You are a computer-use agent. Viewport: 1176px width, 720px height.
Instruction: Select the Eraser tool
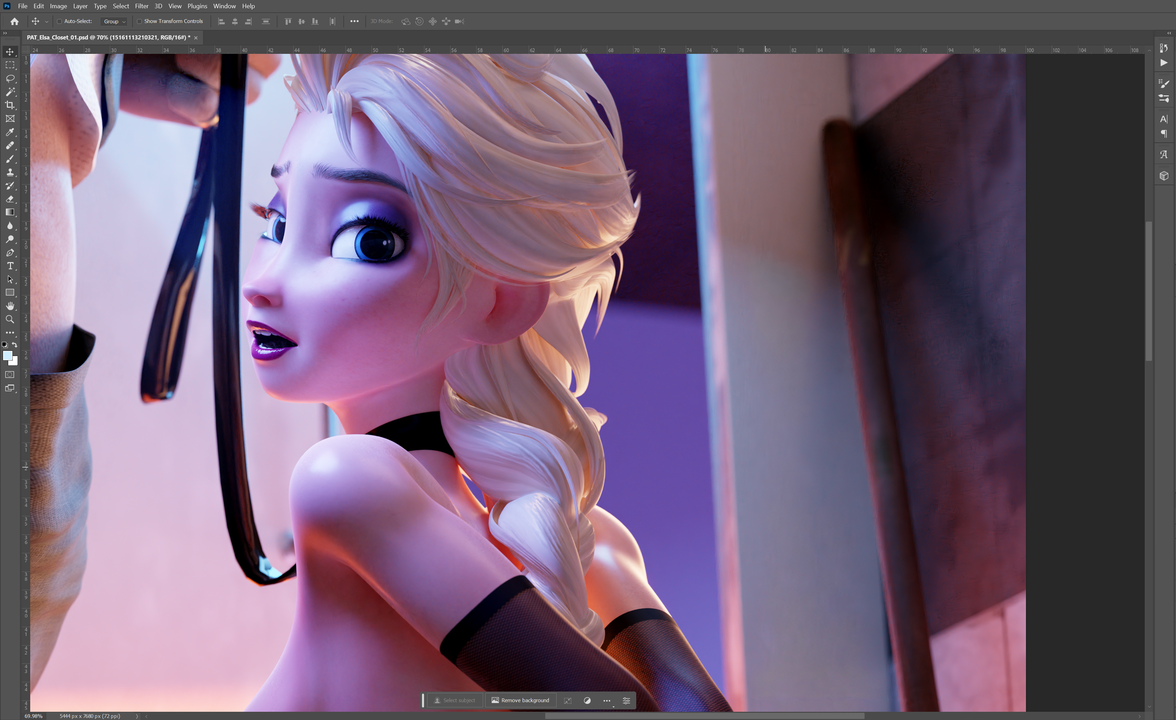pos(10,199)
